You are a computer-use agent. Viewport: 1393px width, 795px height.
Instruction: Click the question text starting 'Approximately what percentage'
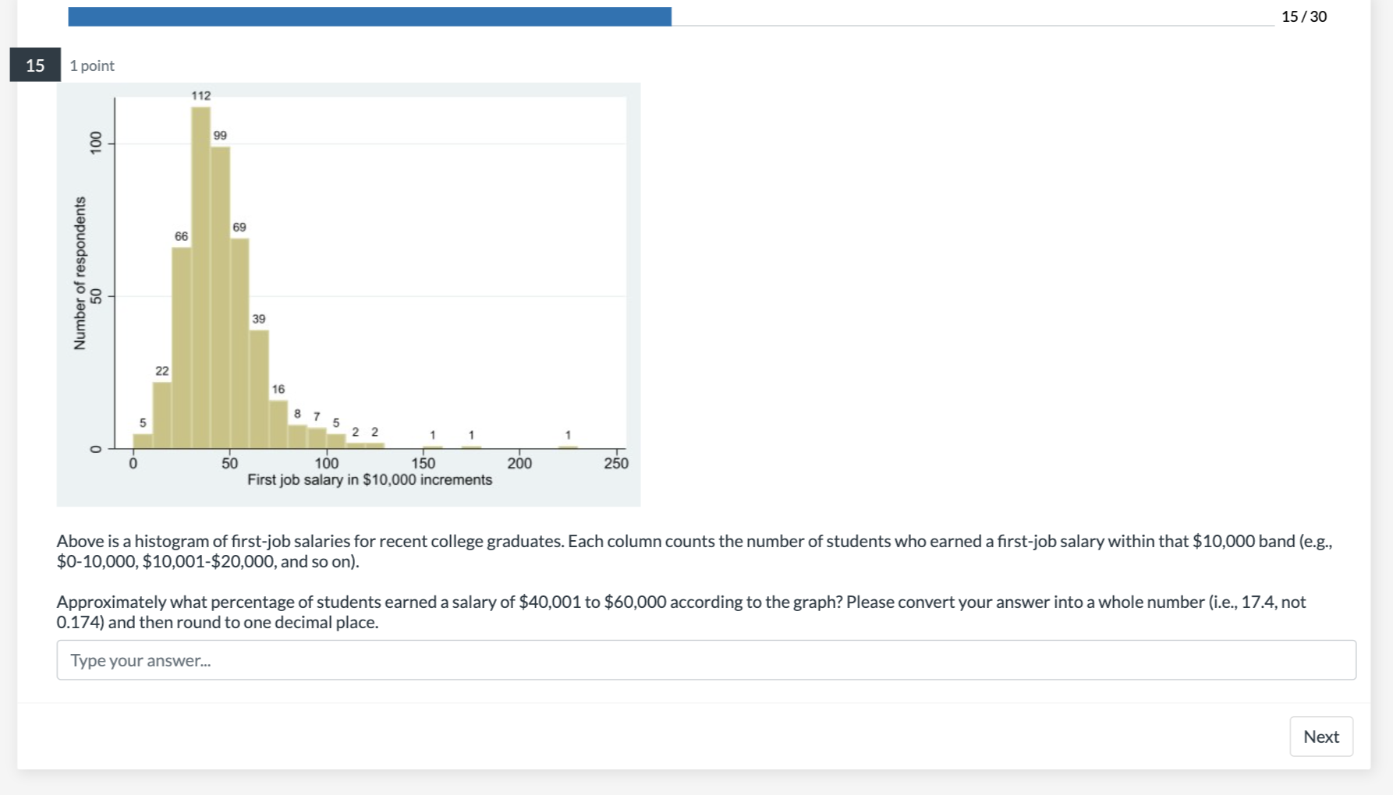(x=681, y=612)
